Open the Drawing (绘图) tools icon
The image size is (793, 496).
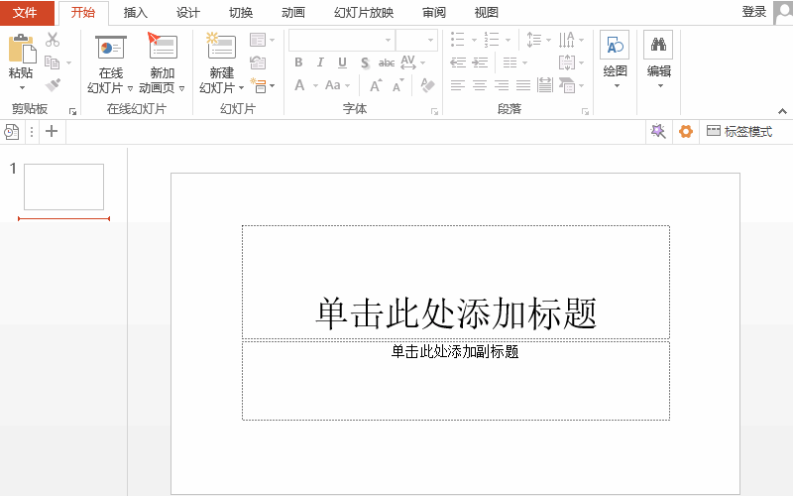click(x=615, y=48)
